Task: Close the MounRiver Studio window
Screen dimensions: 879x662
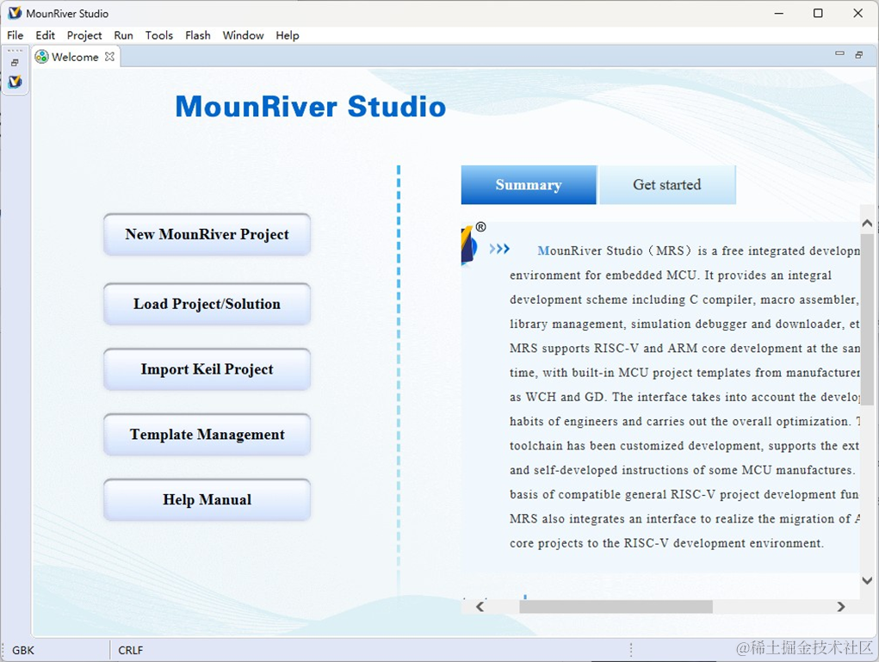Action: click(857, 14)
